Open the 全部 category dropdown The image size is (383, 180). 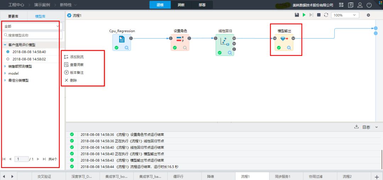32,26
